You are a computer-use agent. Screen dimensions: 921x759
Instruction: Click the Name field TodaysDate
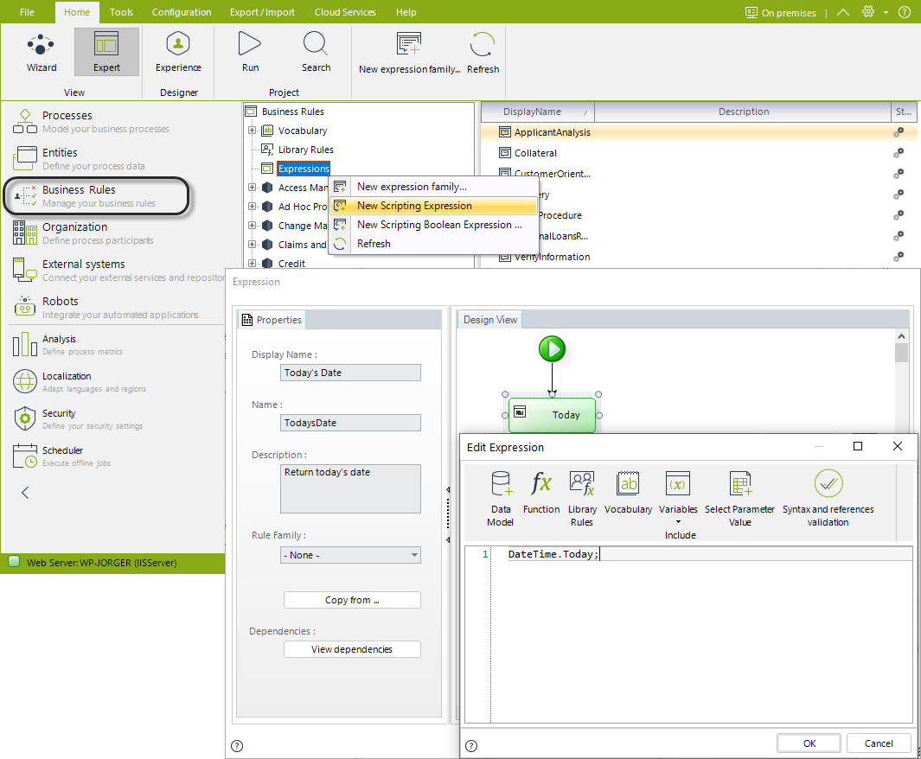tap(350, 423)
